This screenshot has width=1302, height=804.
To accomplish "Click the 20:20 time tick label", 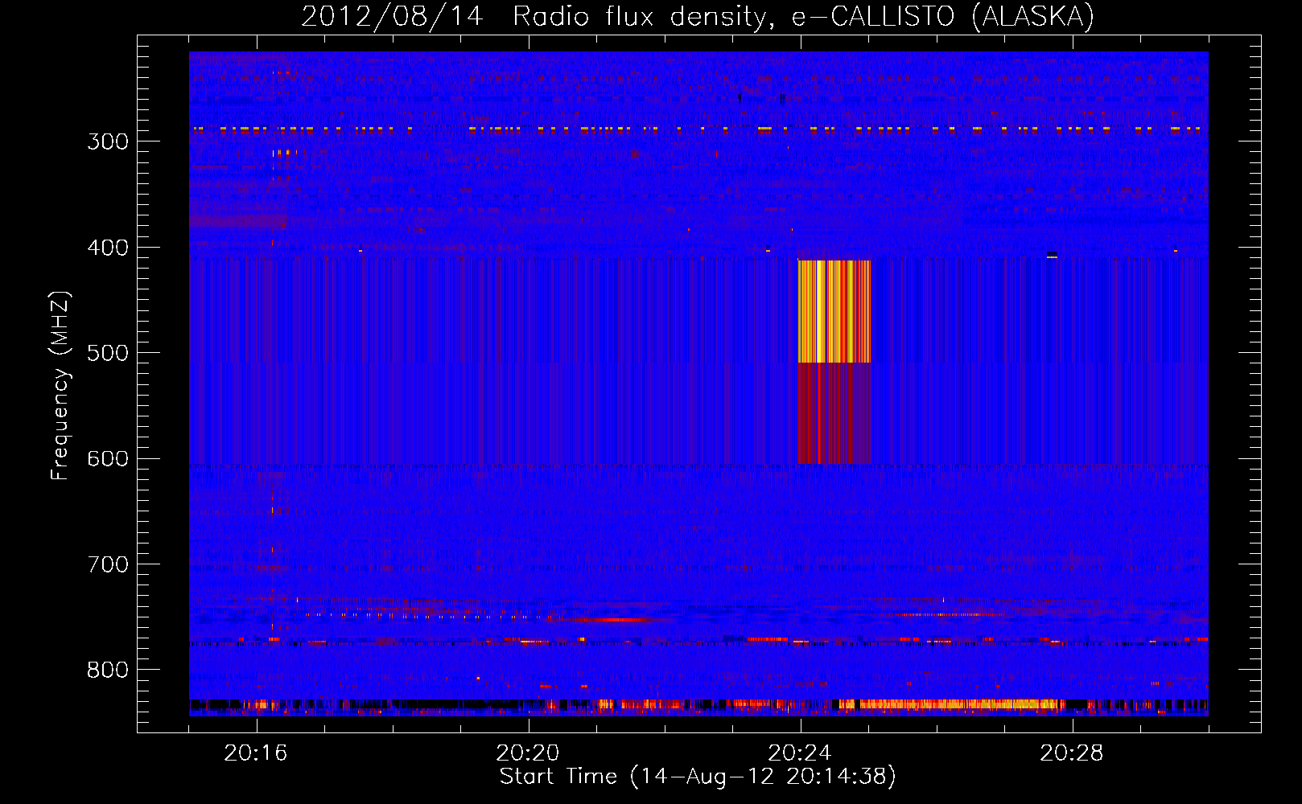I will pyautogui.click(x=528, y=753).
